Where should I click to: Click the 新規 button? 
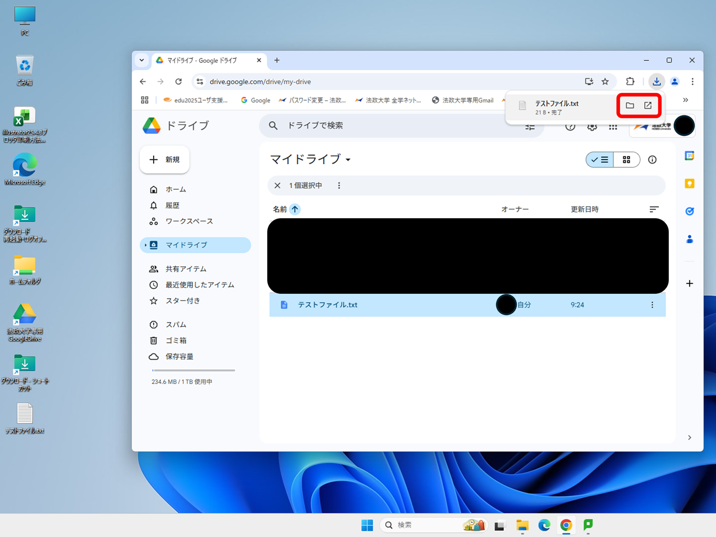pyautogui.click(x=165, y=159)
